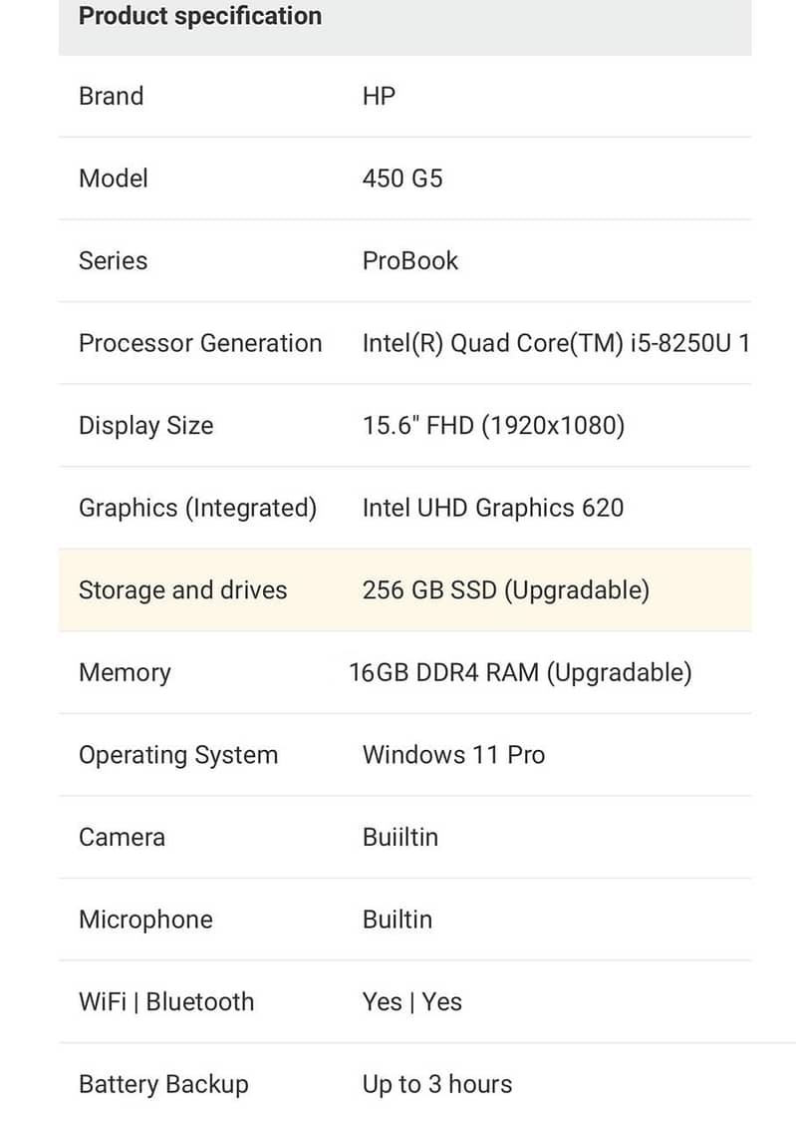Click the ProBook series value
This screenshot has height=1124, width=796.
pyautogui.click(x=409, y=261)
